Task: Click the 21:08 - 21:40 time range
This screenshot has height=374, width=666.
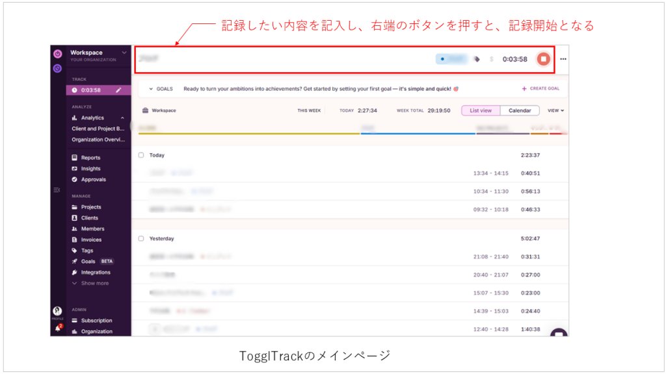Action: click(x=490, y=256)
